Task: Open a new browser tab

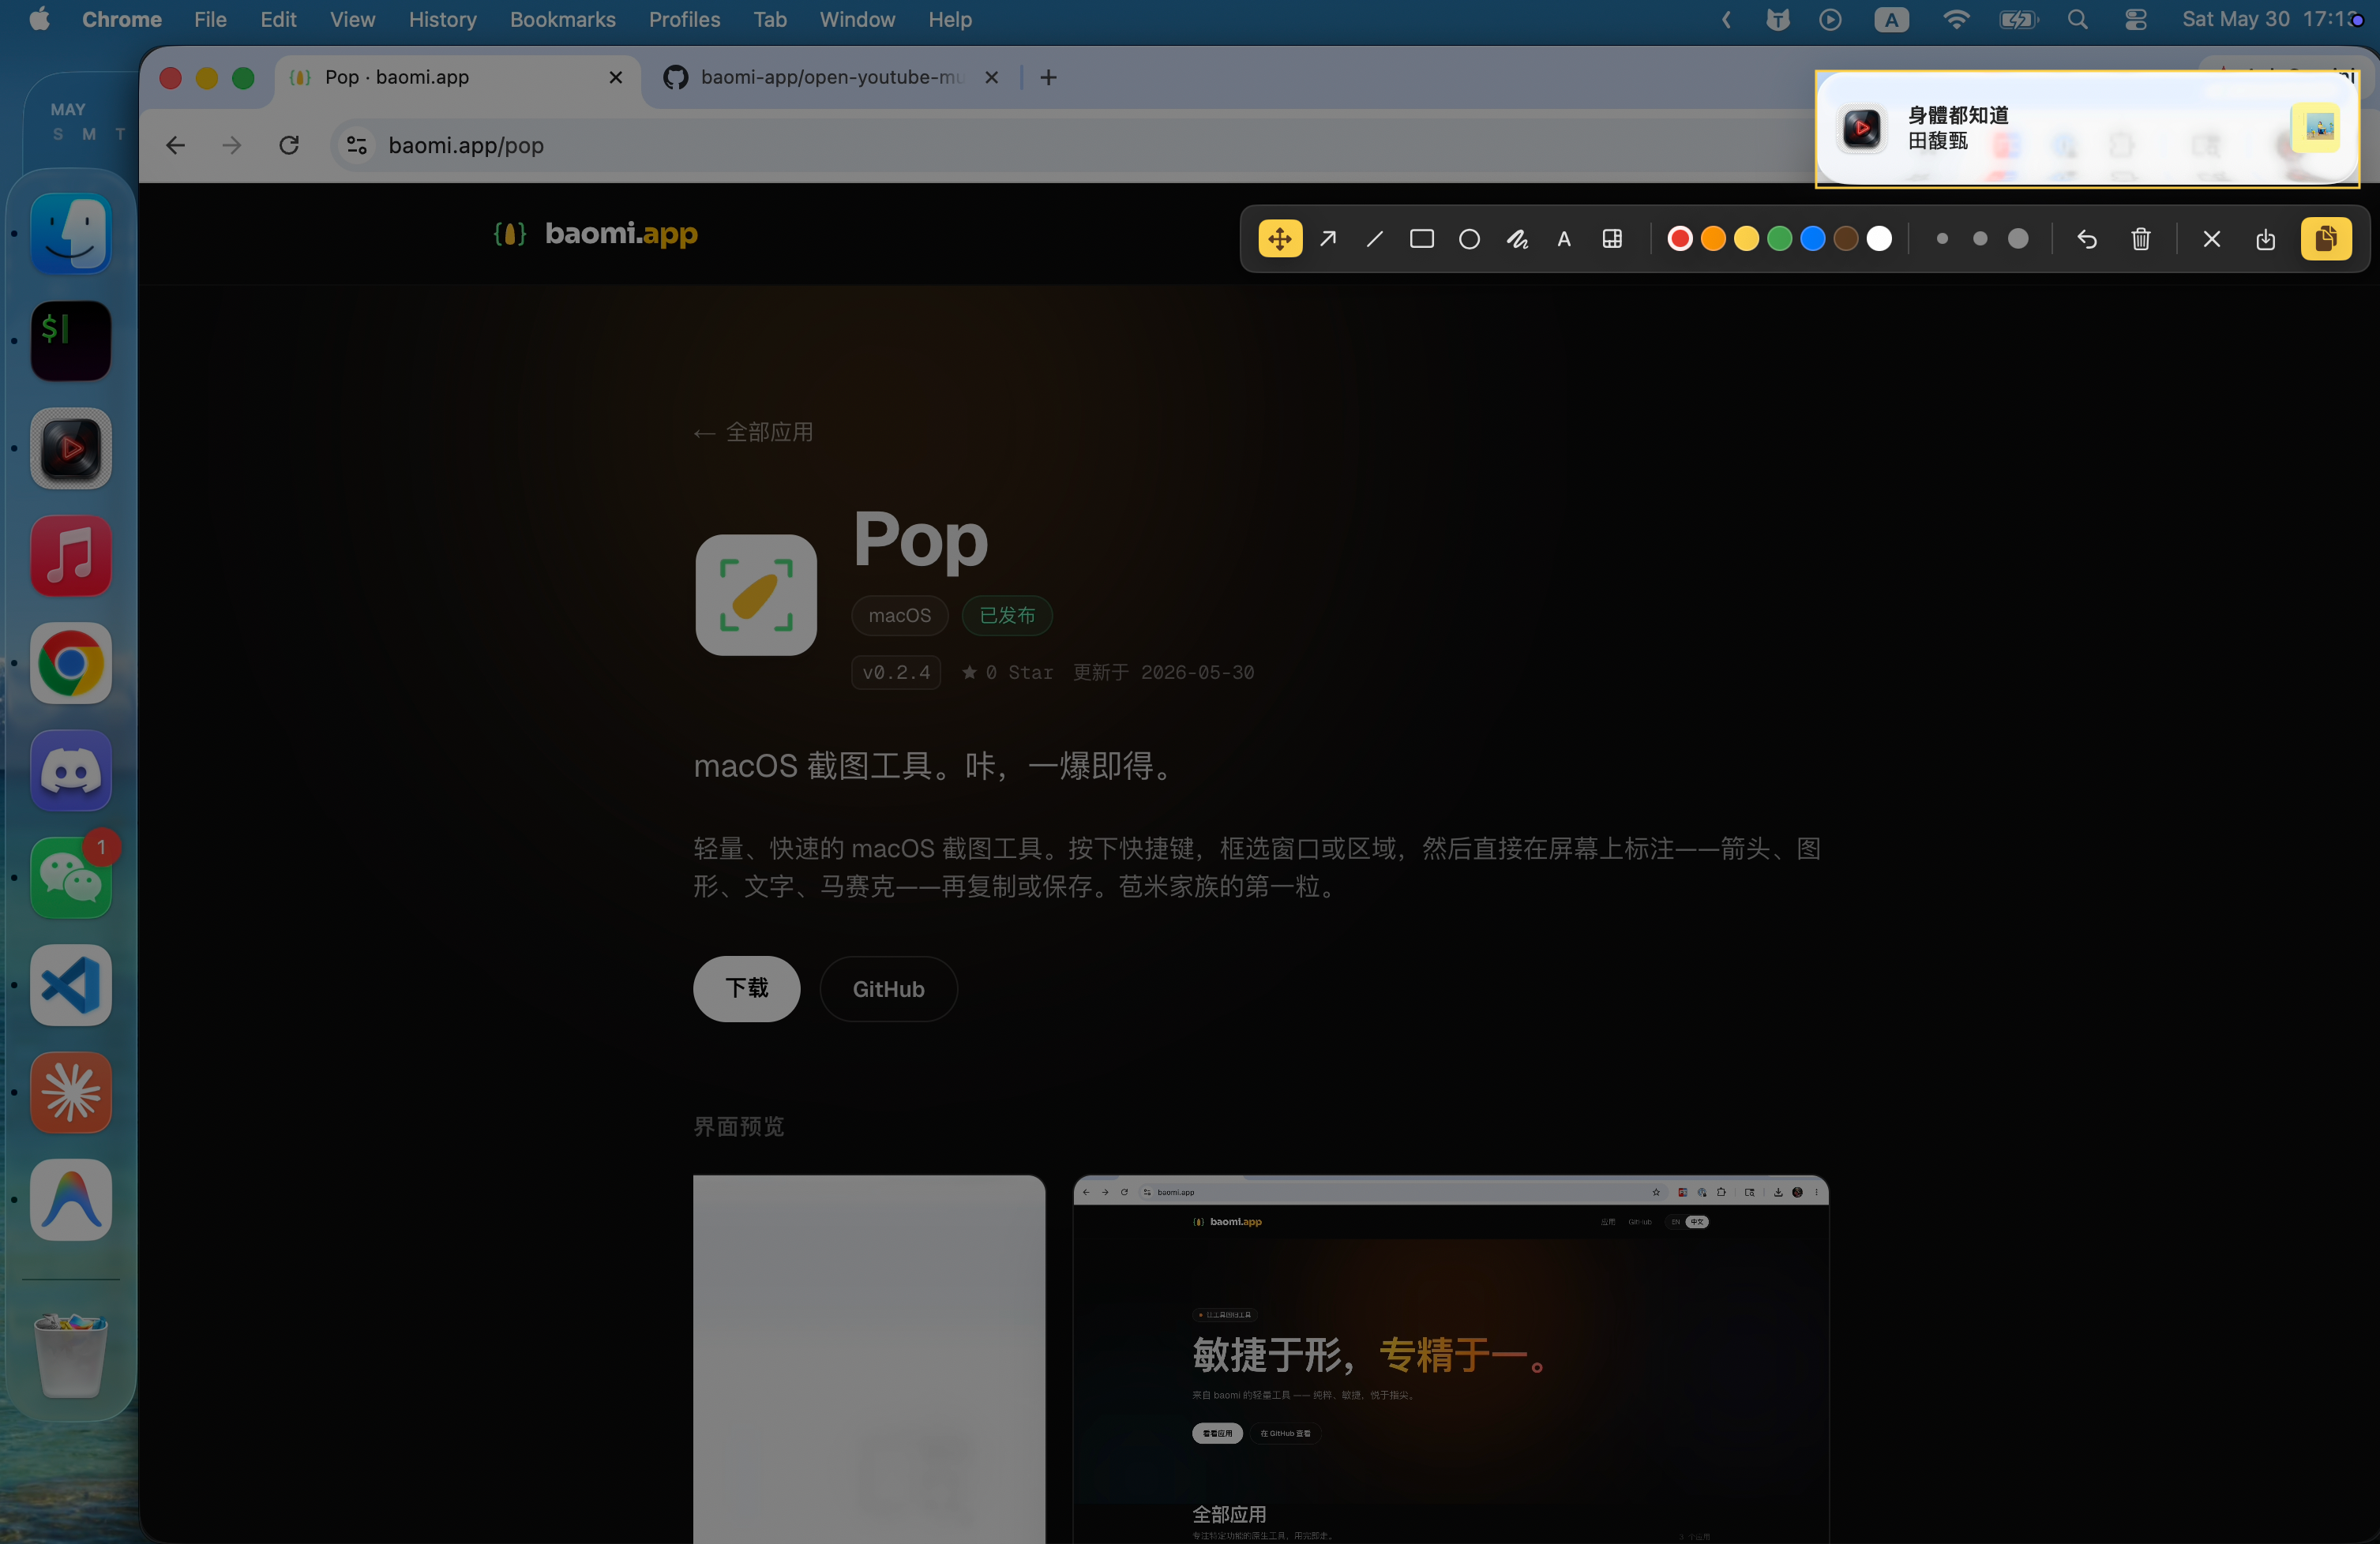Action: 1048,78
